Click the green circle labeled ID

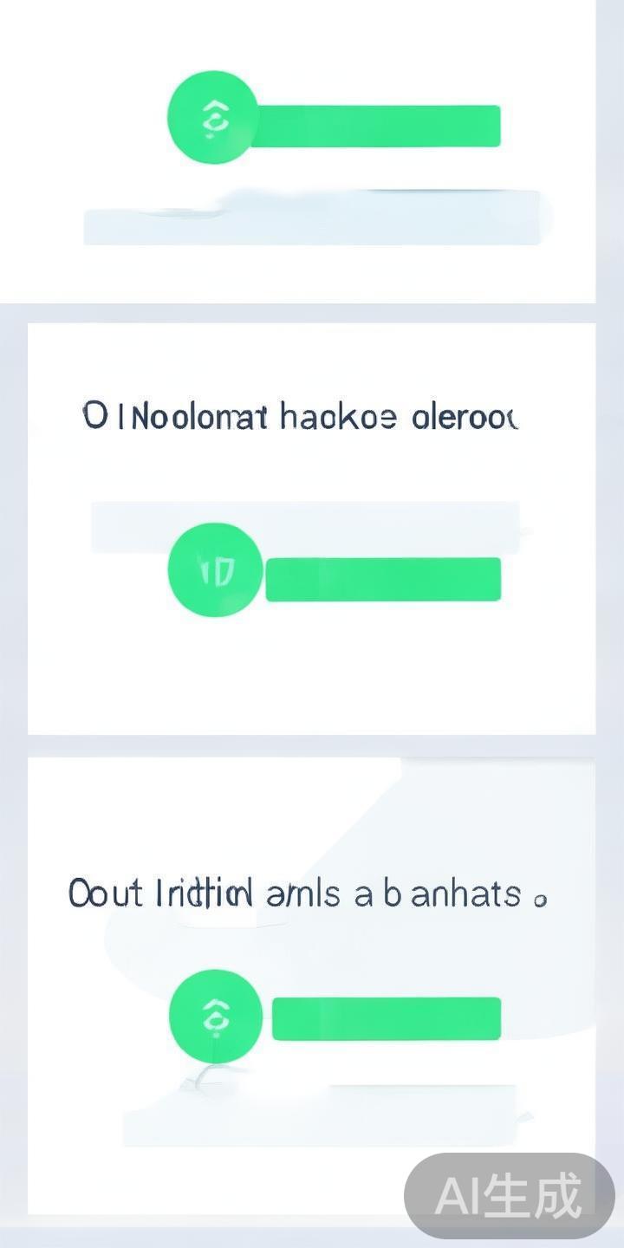tap(215, 569)
